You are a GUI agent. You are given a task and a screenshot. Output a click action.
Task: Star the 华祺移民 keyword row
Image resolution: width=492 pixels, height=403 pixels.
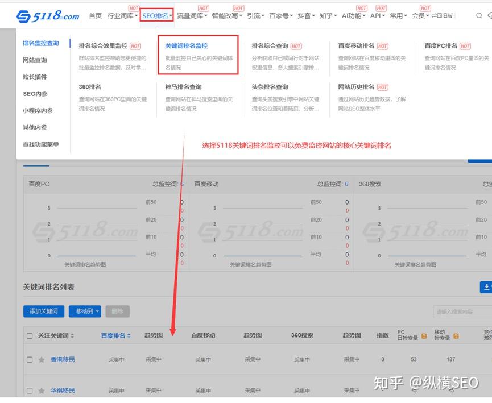42,390
